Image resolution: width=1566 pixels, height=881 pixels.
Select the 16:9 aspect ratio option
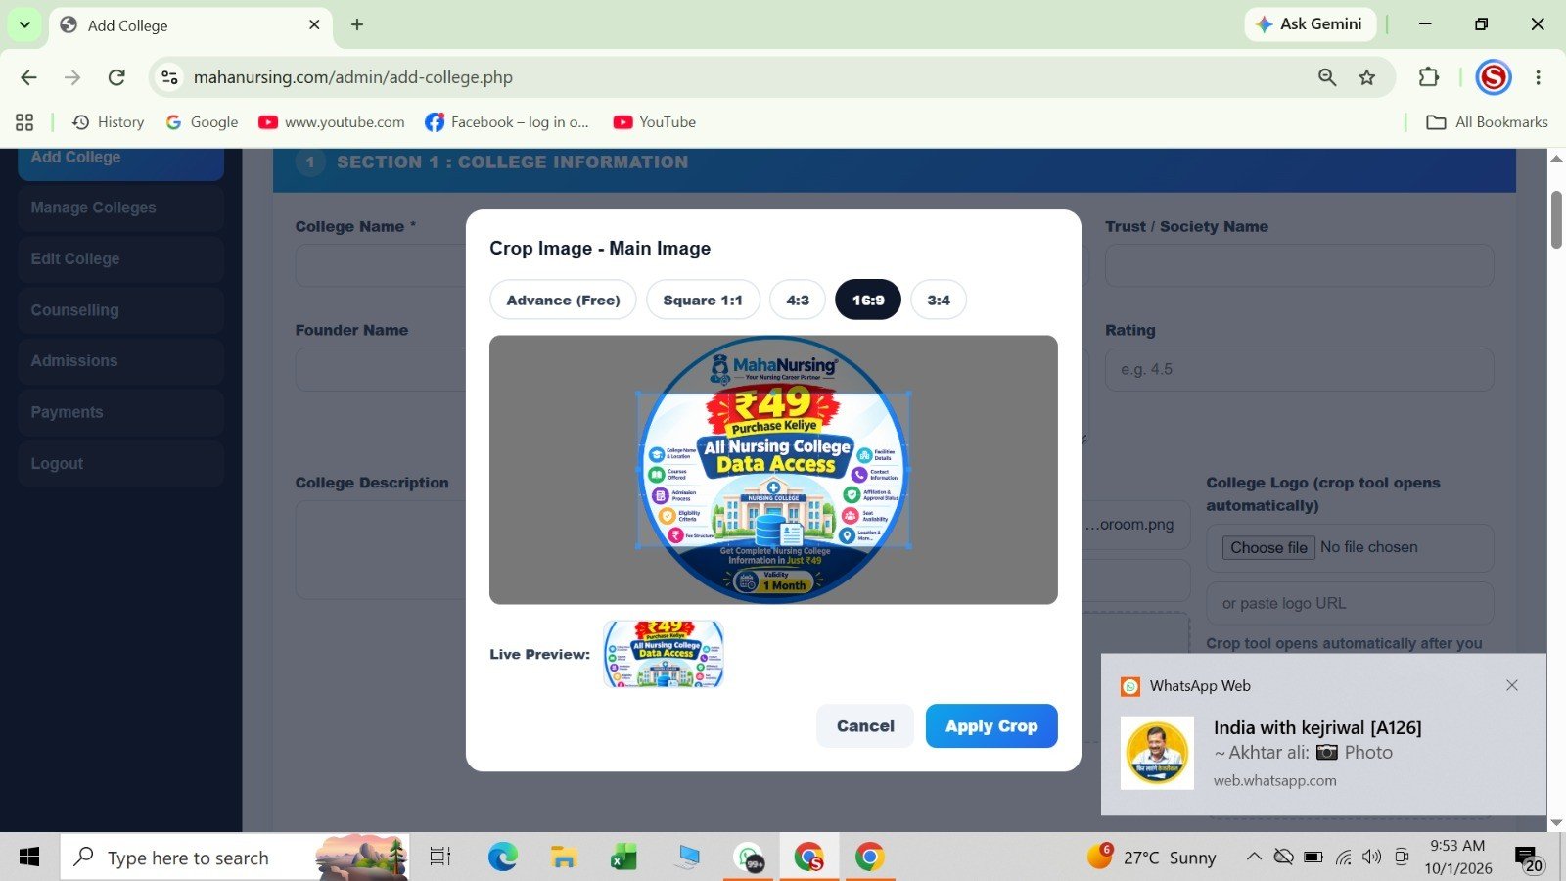click(868, 300)
